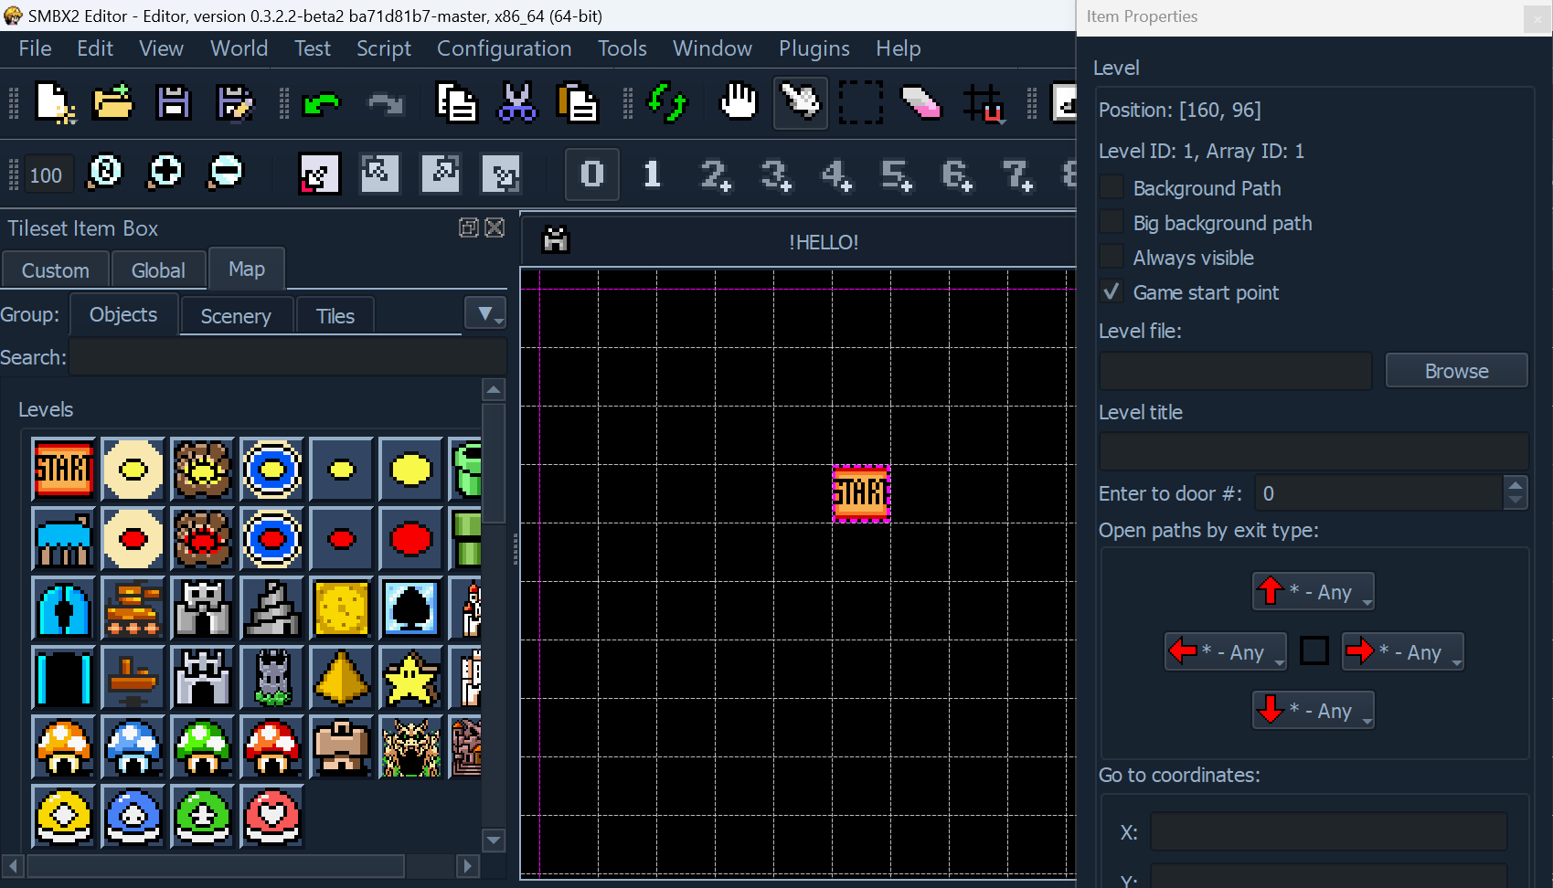Click the New file icon
The height and width of the screenshot is (888, 1553).
pos(55,102)
